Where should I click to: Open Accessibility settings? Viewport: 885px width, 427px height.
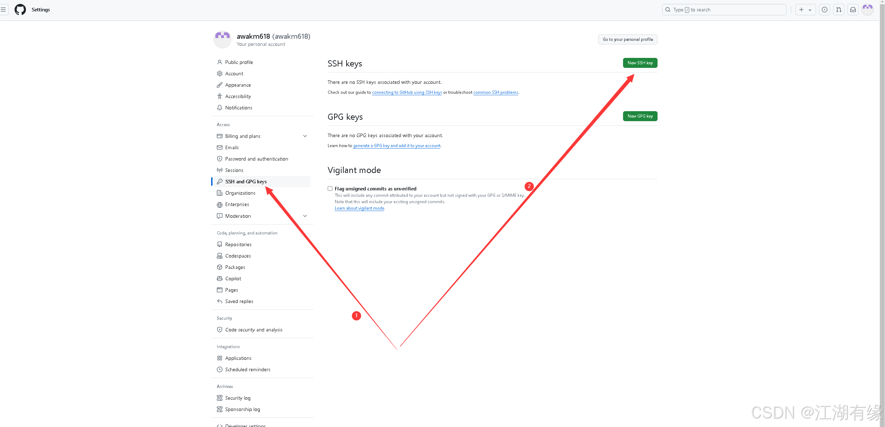click(262, 96)
